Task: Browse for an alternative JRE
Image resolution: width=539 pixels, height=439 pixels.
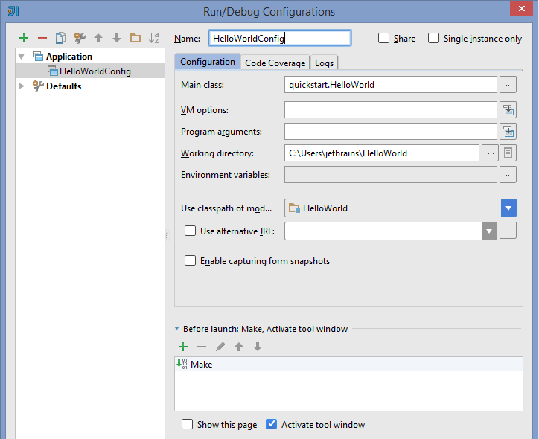Action: 508,231
